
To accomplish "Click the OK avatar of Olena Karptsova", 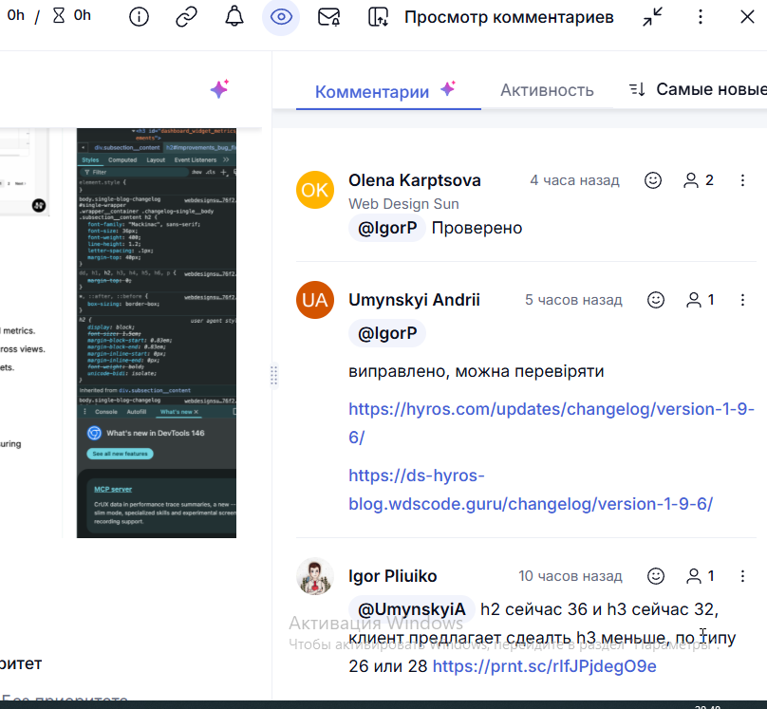I will [315, 190].
